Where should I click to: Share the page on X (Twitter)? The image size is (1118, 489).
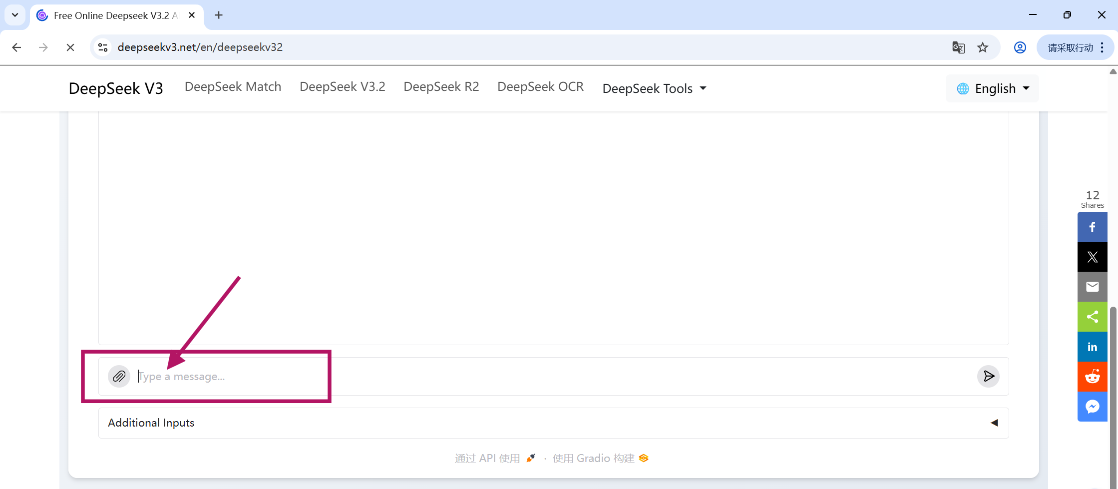point(1093,257)
